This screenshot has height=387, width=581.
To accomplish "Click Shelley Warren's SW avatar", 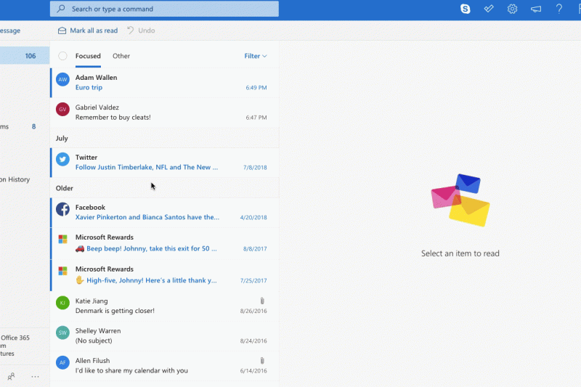I will point(62,333).
